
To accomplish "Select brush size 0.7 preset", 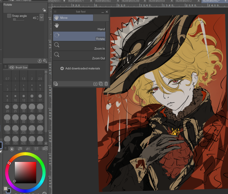I will tap(7, 76).
